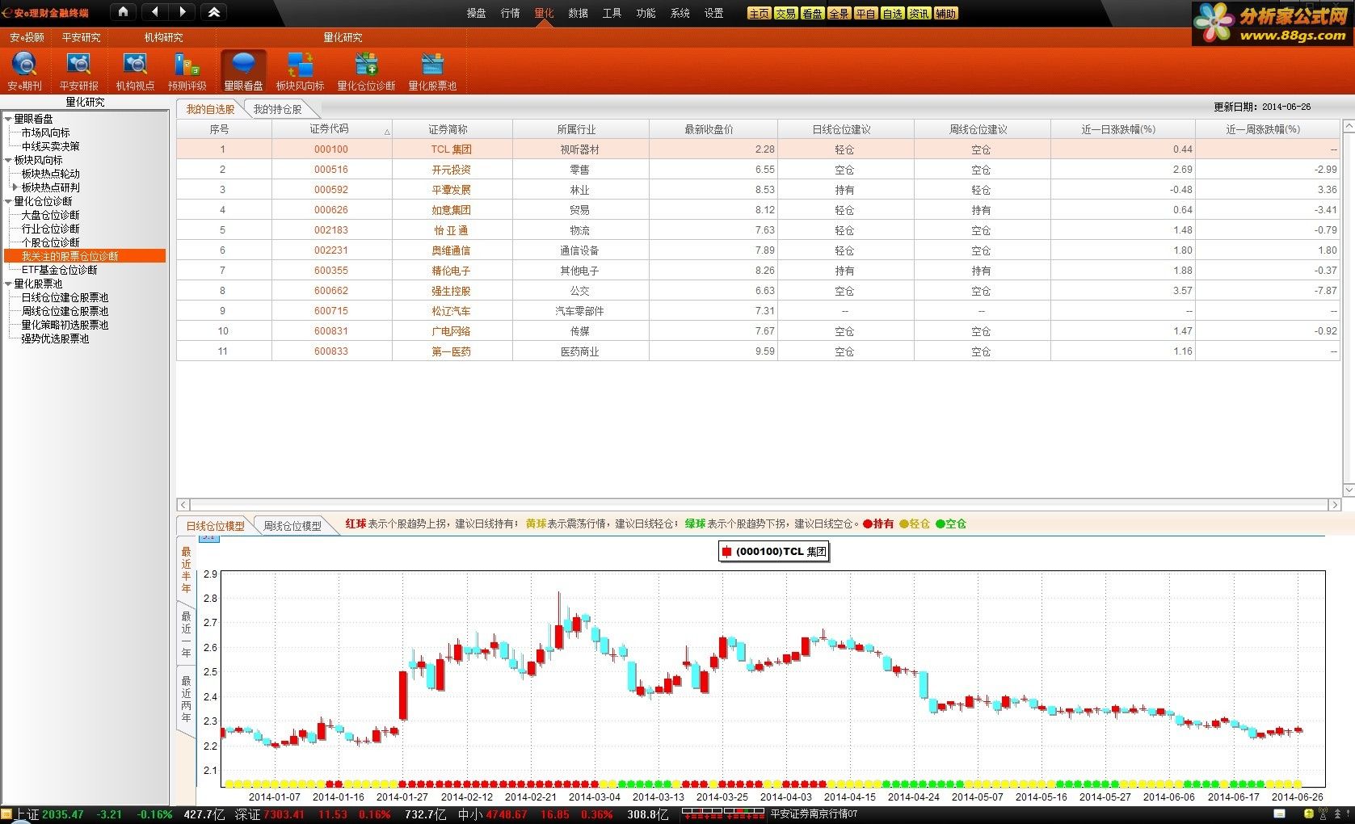Collapse the 板块风向标 tree node
1355x824 pixels.
(8, 160)
